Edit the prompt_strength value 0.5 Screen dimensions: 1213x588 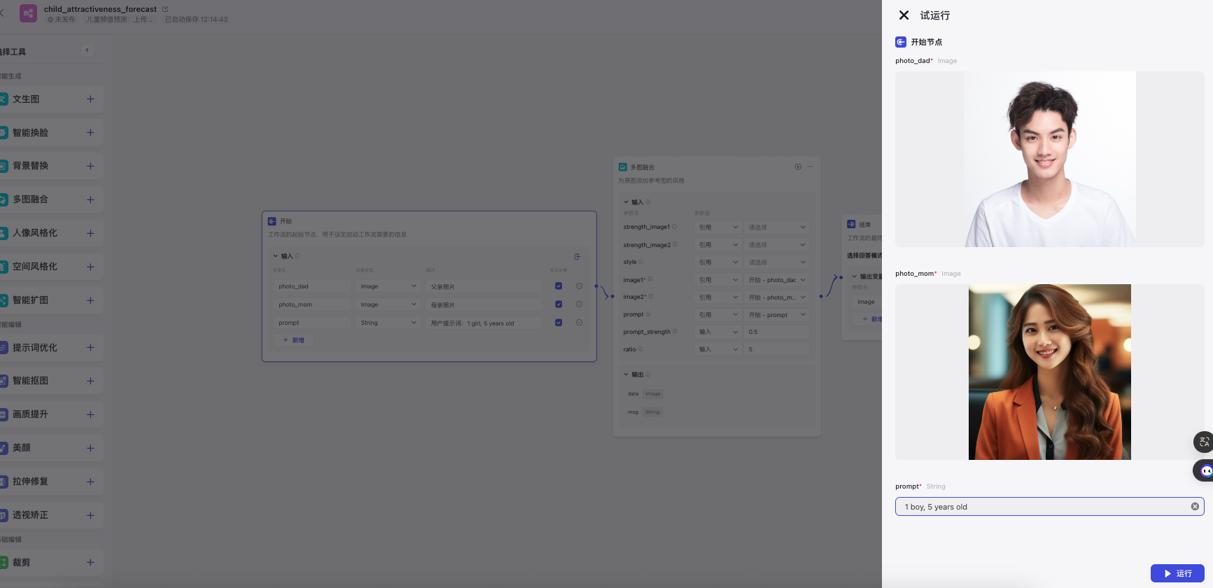click(x=777, y=332)
